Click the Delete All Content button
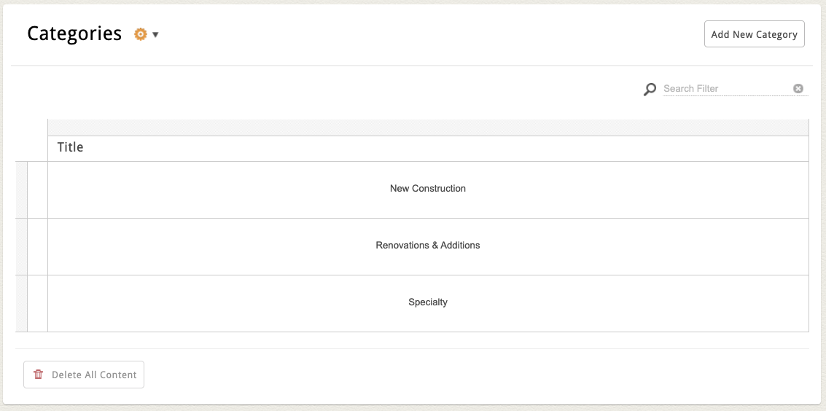This screenshot has height=411, width=826. (84, 375)
